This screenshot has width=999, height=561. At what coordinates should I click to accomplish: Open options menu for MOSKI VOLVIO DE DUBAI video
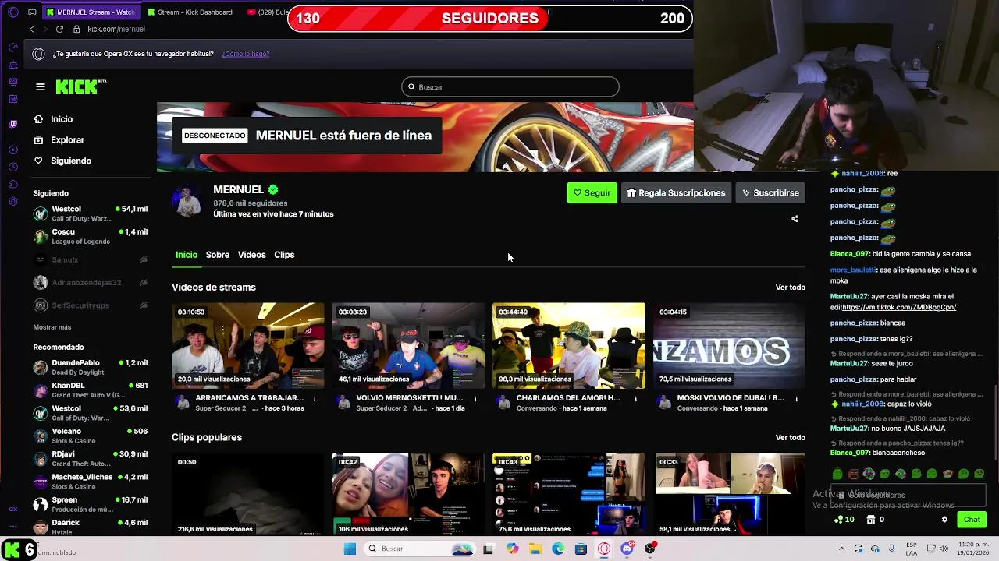coord(796,399)
